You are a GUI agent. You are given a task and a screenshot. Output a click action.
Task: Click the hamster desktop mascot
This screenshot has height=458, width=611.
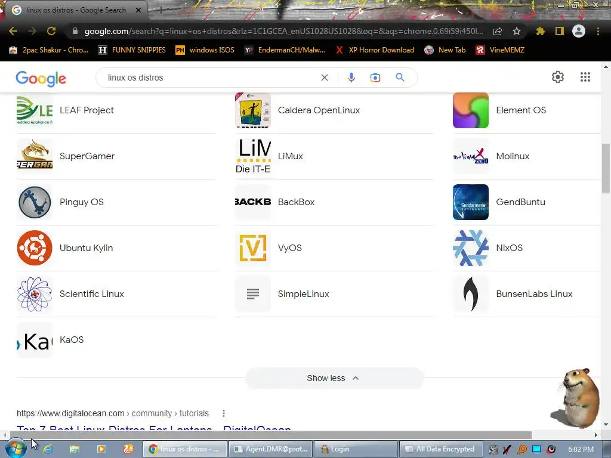click(x=576, y=398)
